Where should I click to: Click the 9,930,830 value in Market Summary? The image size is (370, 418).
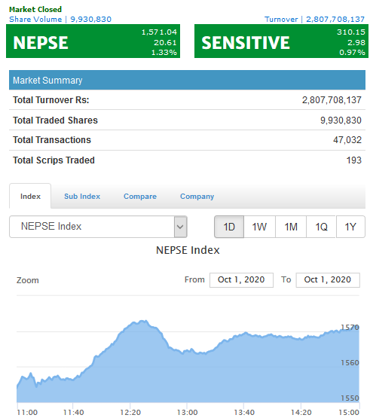[x=341, y=121]
